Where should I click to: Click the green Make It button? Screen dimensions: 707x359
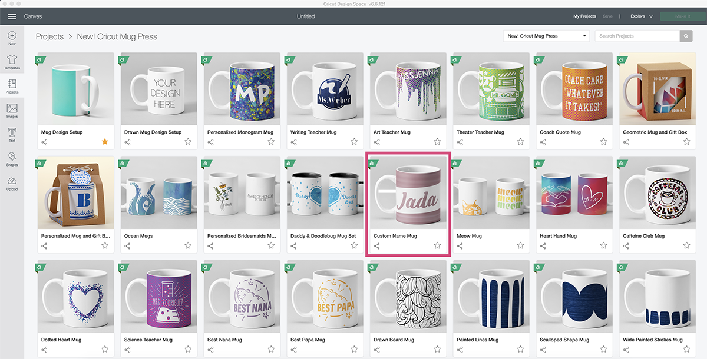[682, 16]
